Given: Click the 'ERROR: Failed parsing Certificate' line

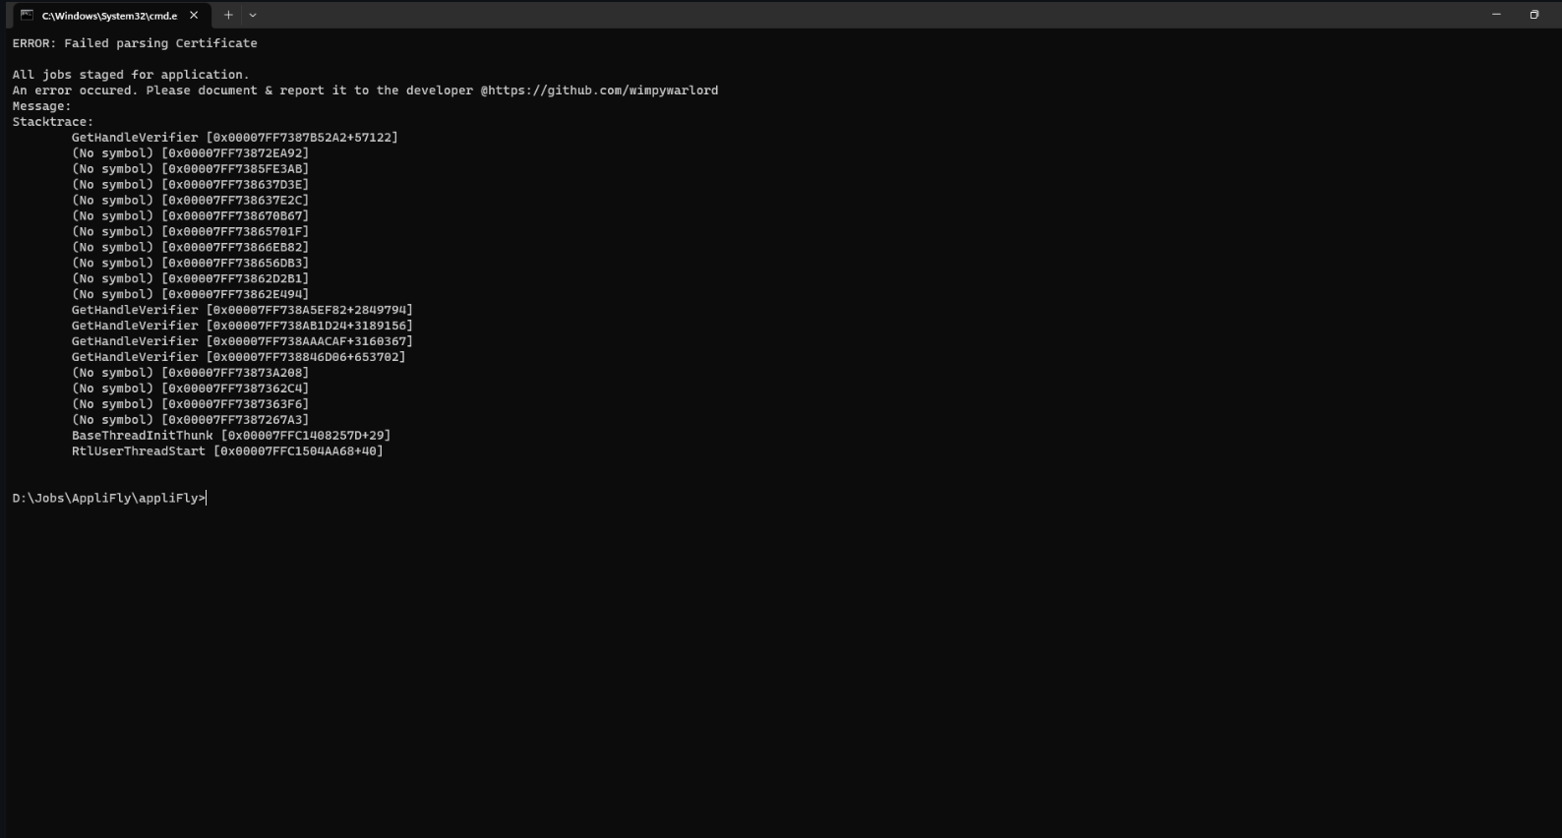Looking at the screenshot, I should click(x=135, y=43).
